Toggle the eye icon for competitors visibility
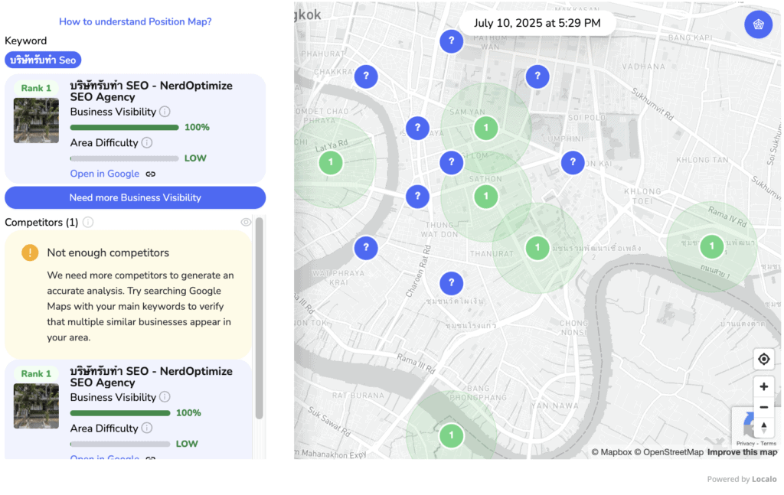The image size is (784, 495). (x=246, y=223)
